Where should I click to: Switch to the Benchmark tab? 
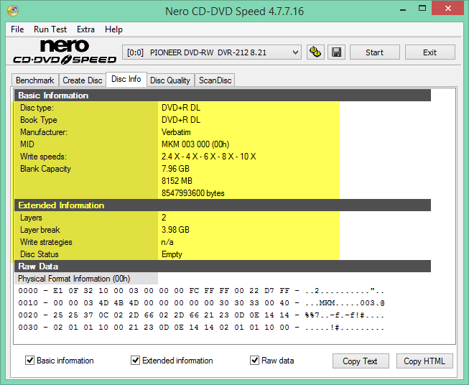(x=35, y=80)
